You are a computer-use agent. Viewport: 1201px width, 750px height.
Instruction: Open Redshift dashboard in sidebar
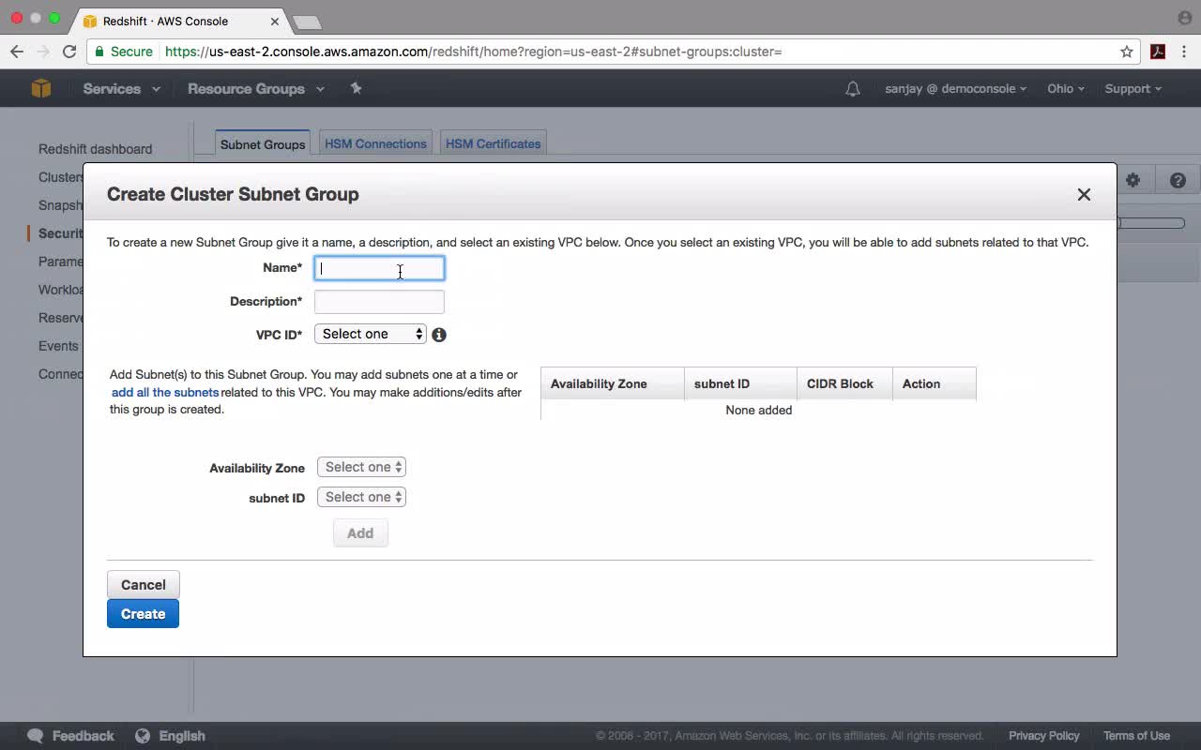pyautogui.click(x=95, y=149)
